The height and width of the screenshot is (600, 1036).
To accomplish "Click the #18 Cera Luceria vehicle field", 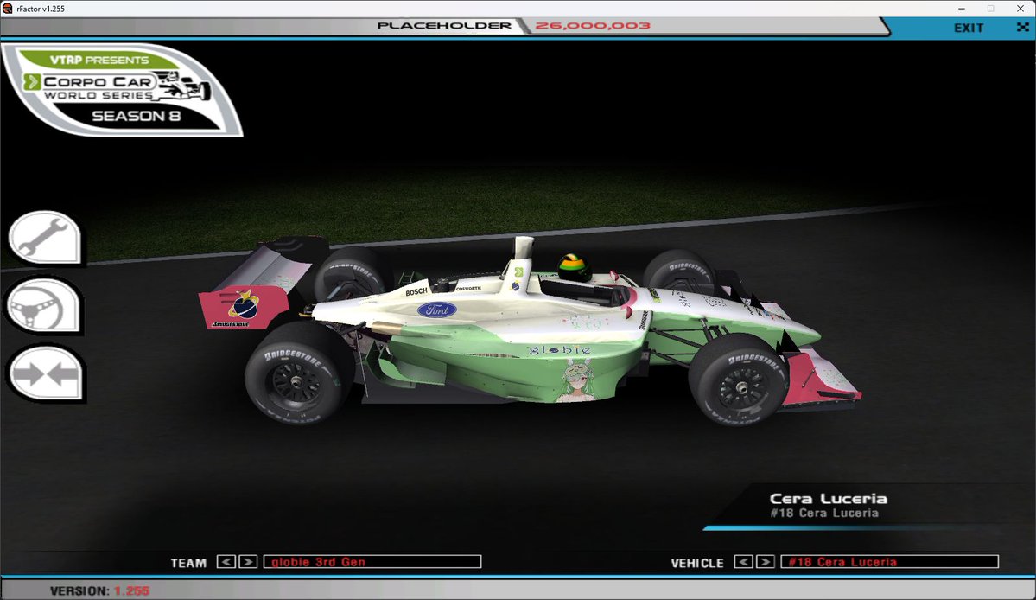I will [x=889, y=562].
